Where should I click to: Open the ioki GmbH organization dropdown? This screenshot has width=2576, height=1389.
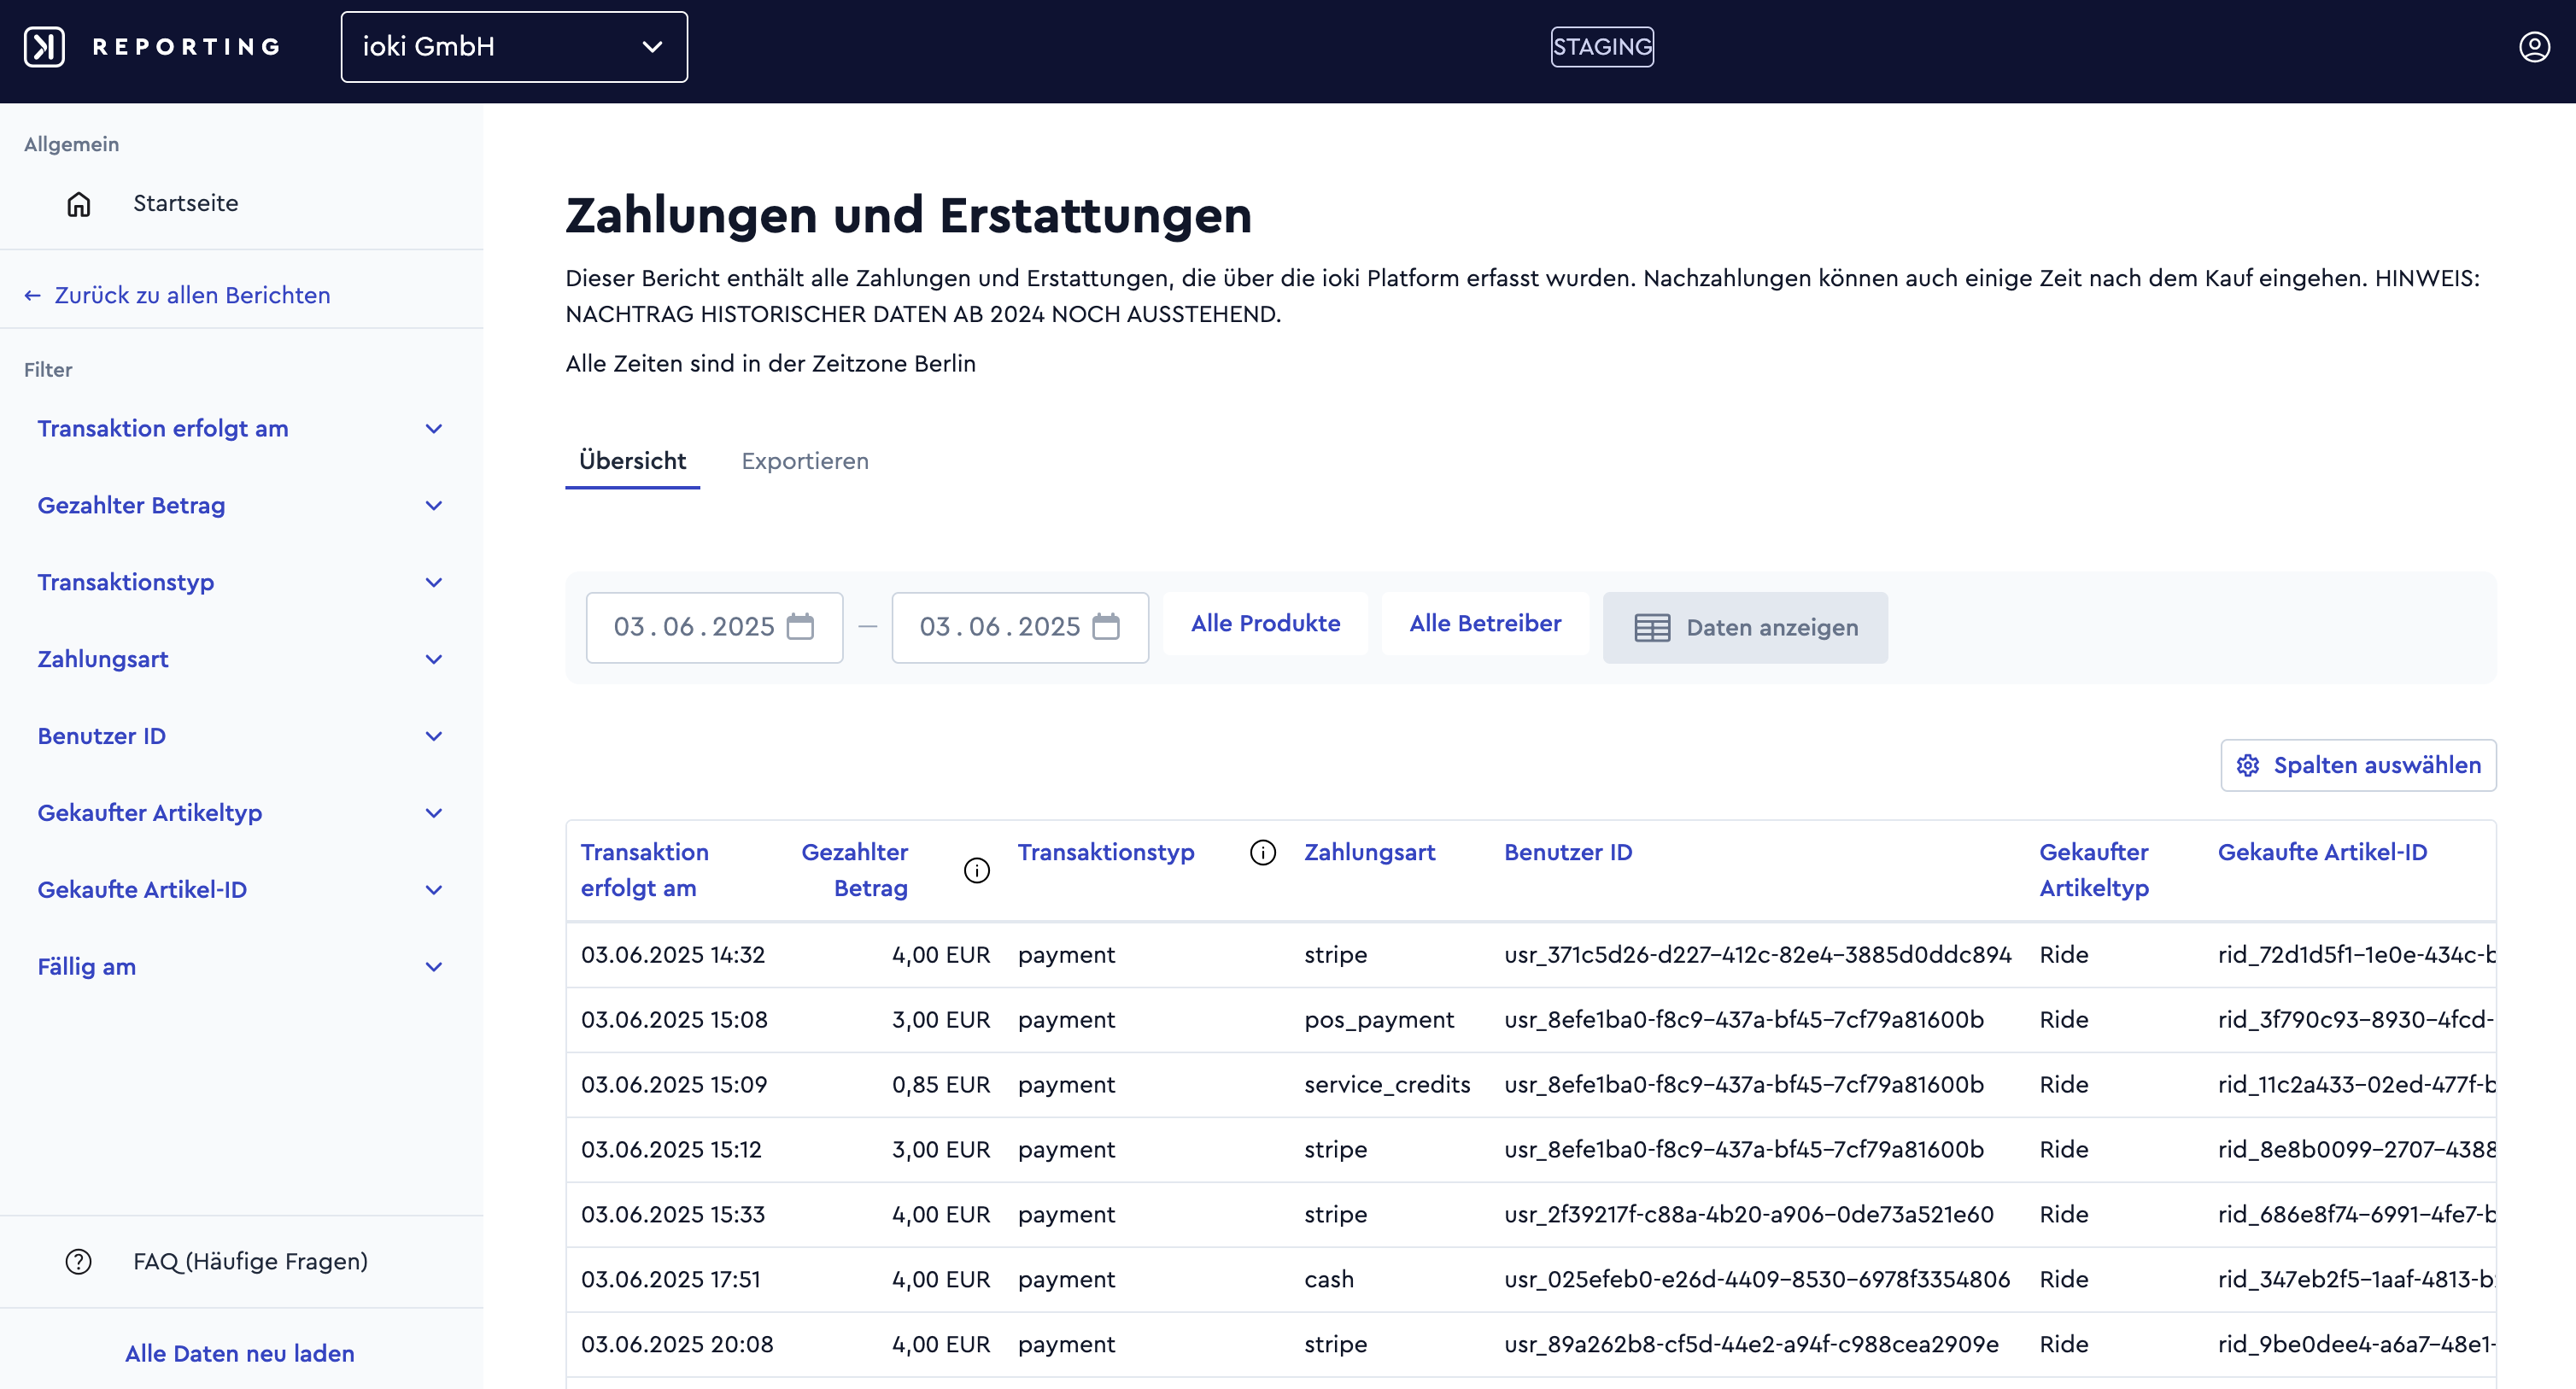point(514,47)
